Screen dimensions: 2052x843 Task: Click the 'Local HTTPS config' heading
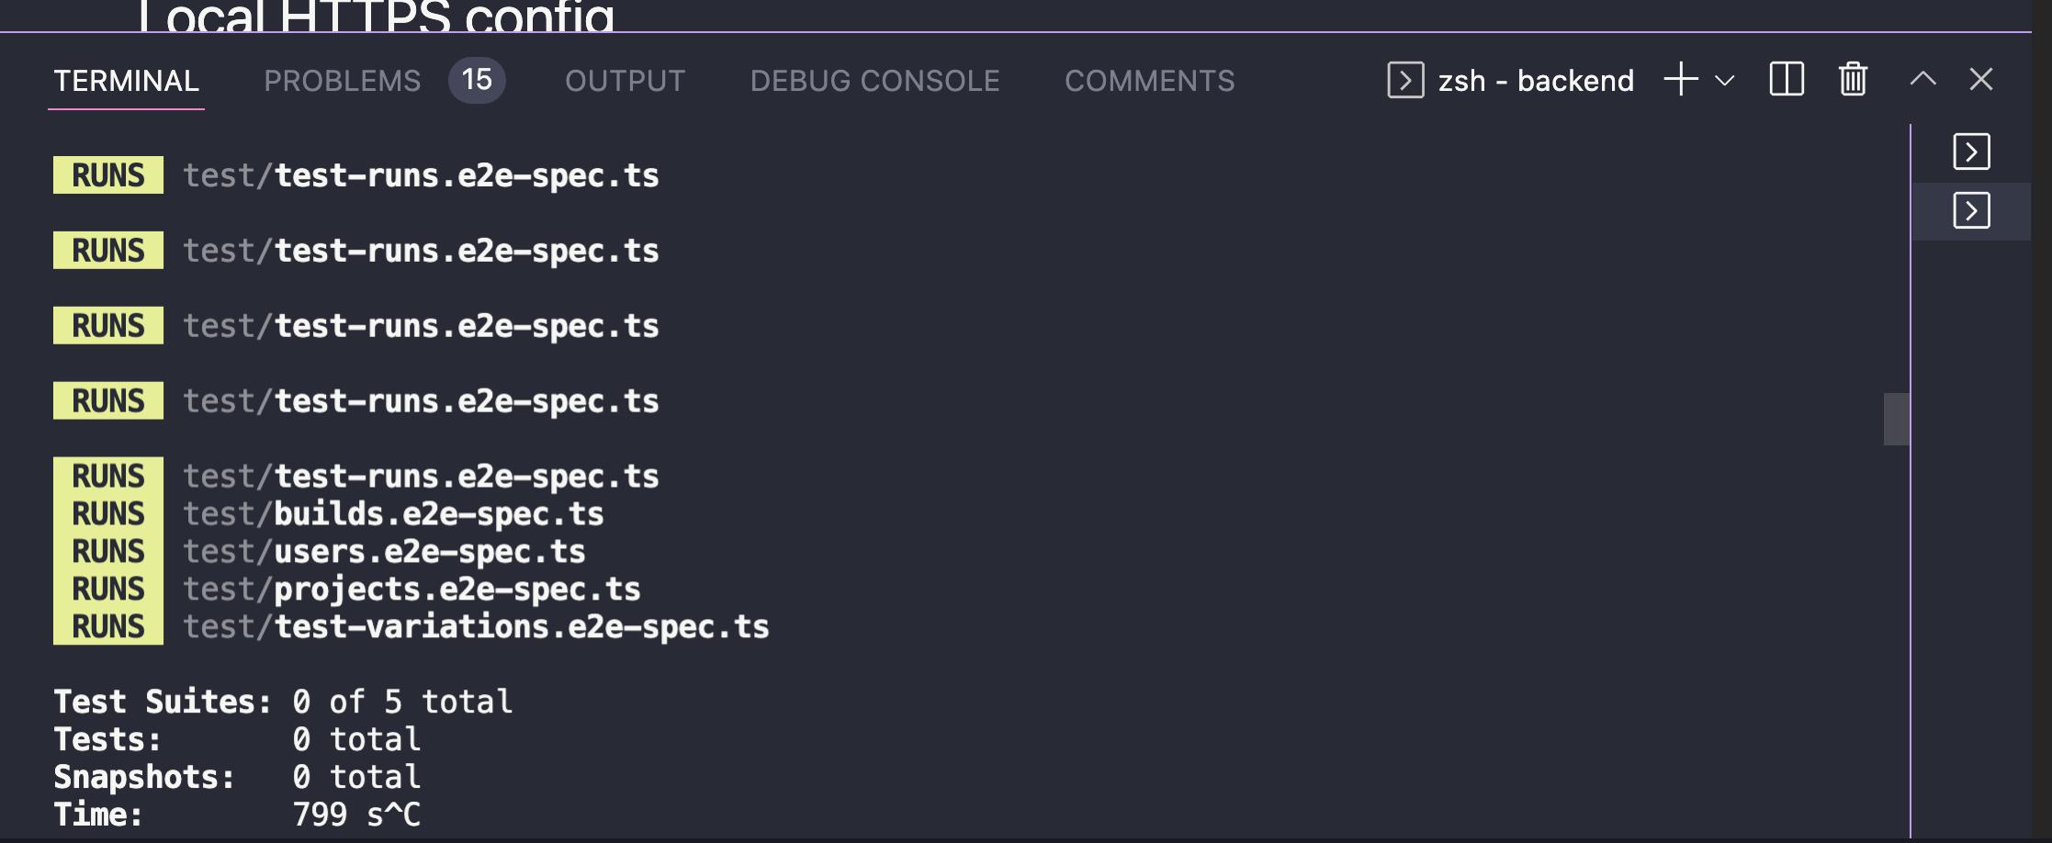pos(377,13)
